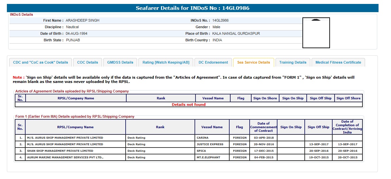This screenshot has height=179, width=391.
Task: Click Shan Ship Management Private Limited company
Action: coord(60,151)
